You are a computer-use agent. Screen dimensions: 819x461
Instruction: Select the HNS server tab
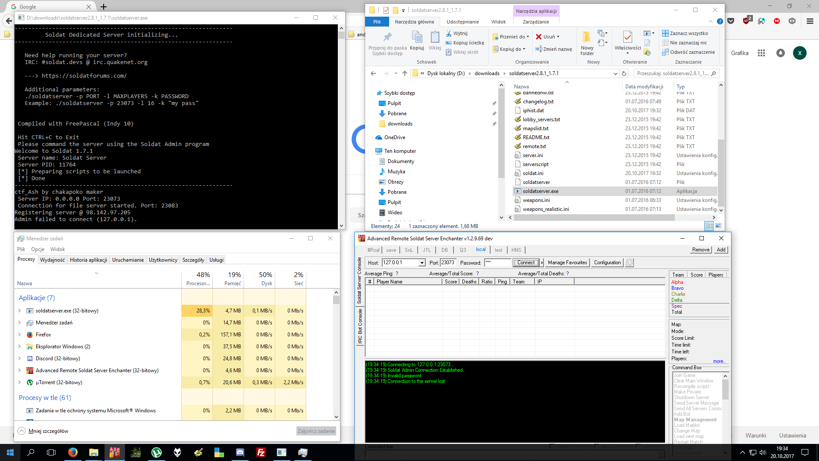click(516, 250)
